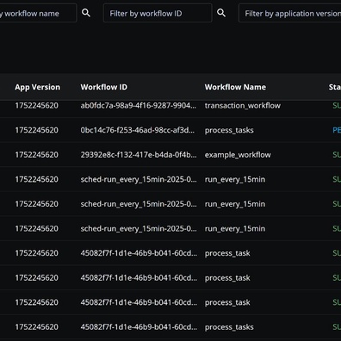This screenshot has width=341, height=341.
Task: Focus the Filter by workflow ID field
Action: 158,13
